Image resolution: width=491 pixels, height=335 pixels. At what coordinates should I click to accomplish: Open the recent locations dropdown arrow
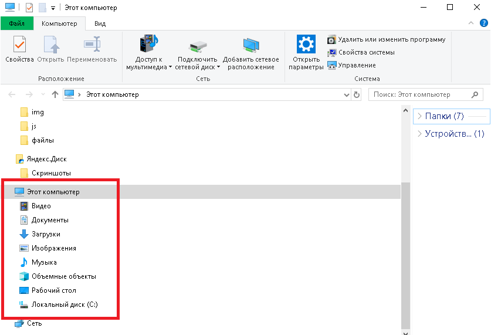pos(43,94)
